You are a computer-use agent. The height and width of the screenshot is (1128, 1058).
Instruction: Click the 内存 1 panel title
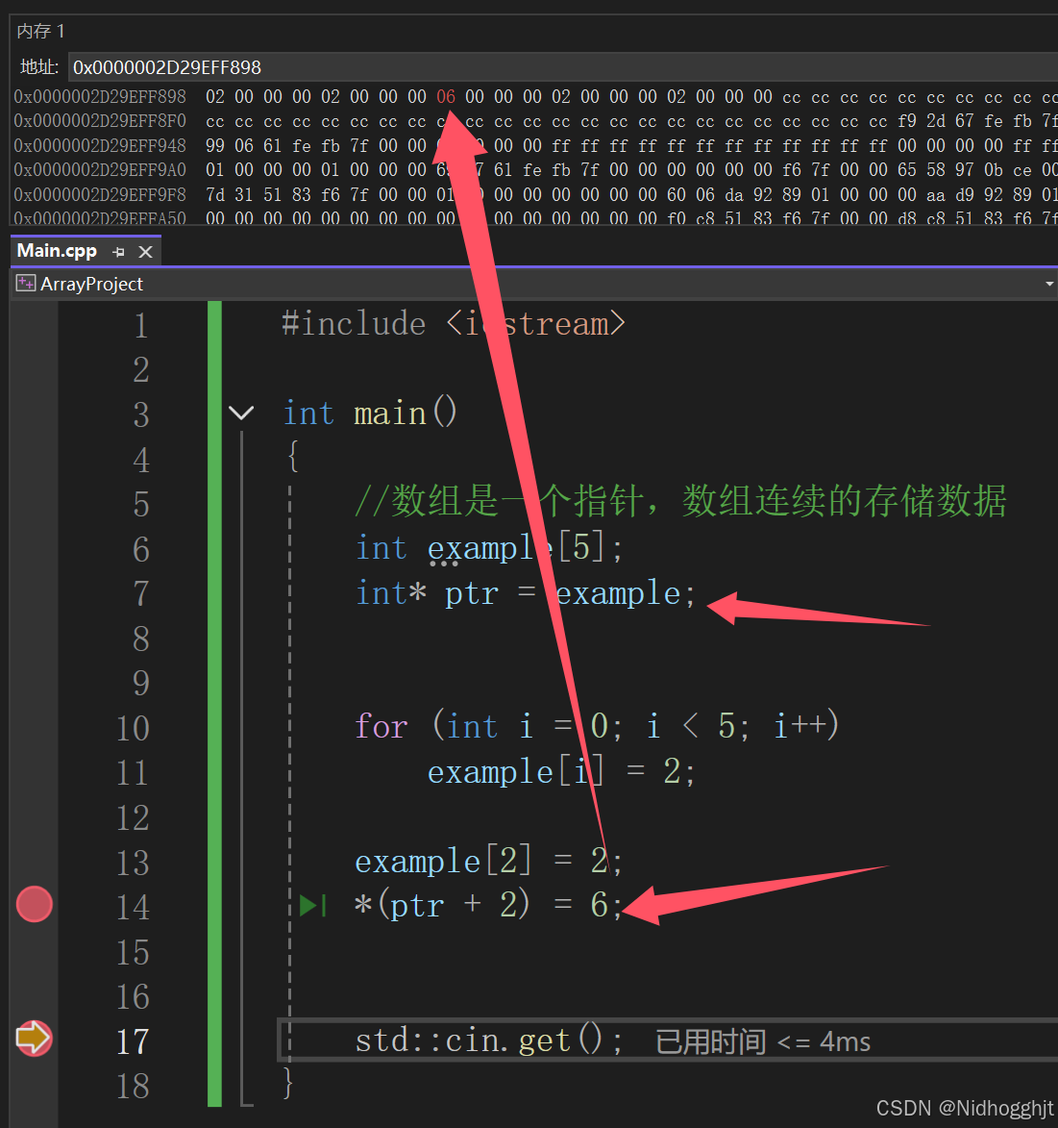click(x=41, y=31)
